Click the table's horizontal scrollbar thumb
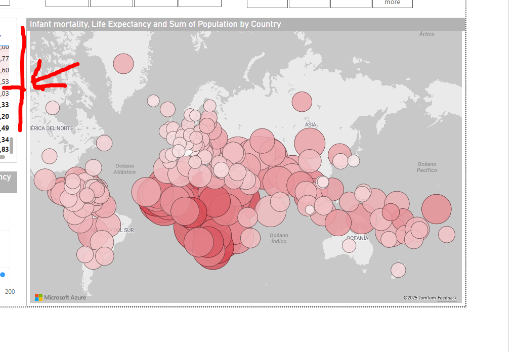 click(2, 157)
